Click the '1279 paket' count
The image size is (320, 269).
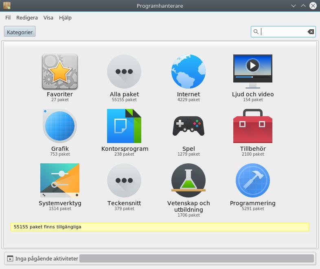pos(188,154)
